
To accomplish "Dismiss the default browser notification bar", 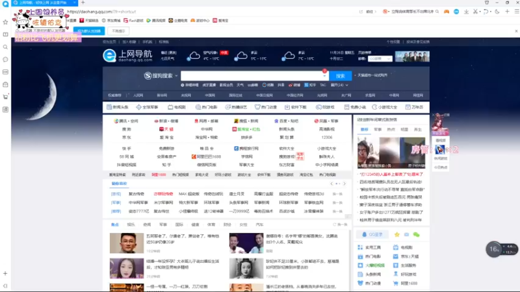I will (516, 31).
